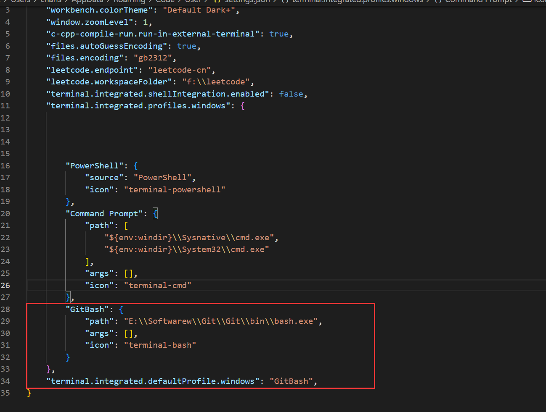Select line via line number 20

click(x=5, y=214)
